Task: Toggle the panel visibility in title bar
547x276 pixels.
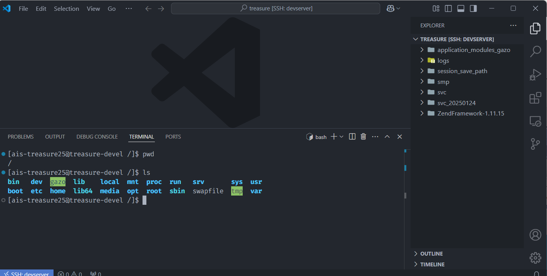Action: pos(461,8)
